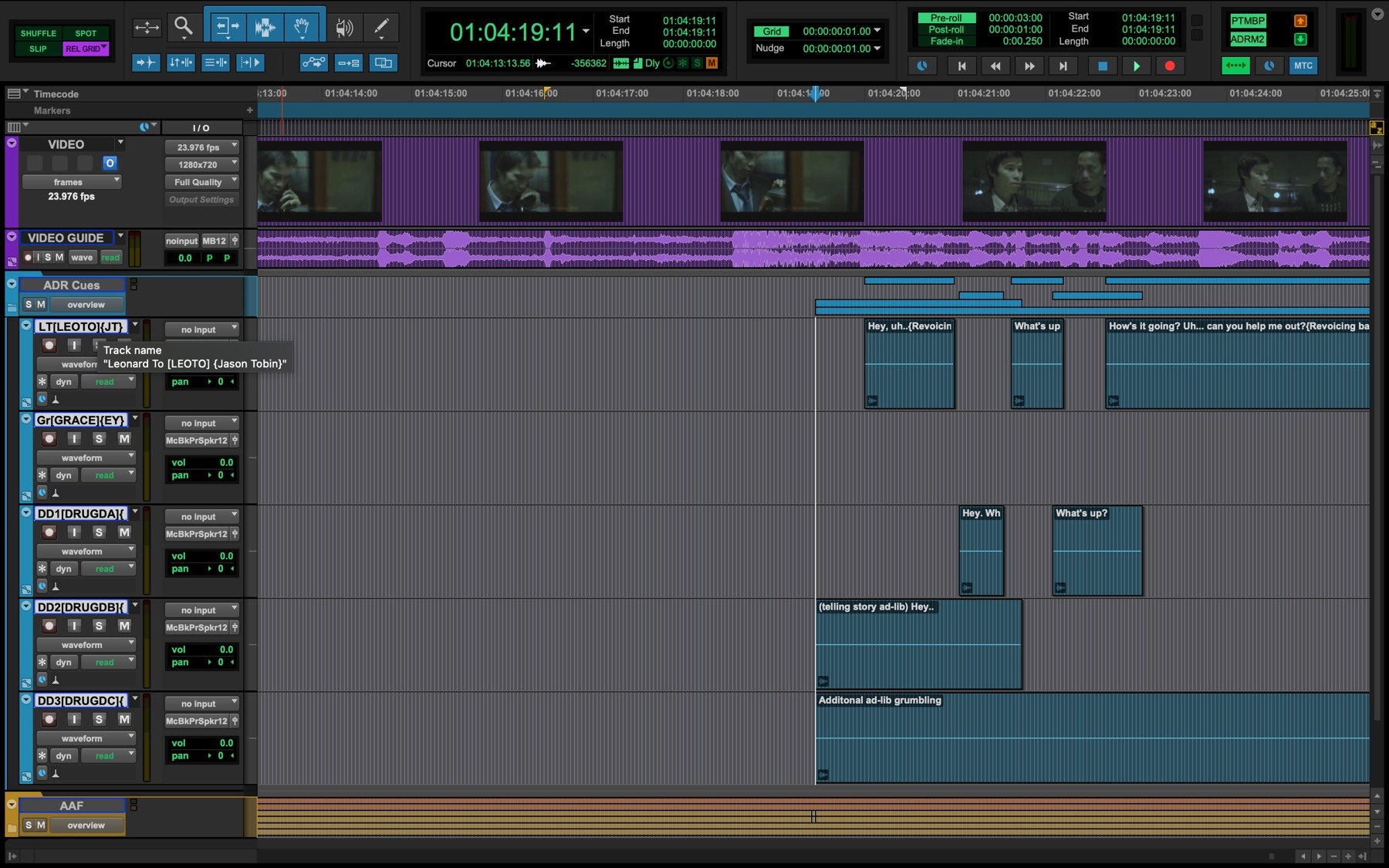Select the Pencil tool
The height and width of the screenshot is (868, 1389).
coord(380,28)
